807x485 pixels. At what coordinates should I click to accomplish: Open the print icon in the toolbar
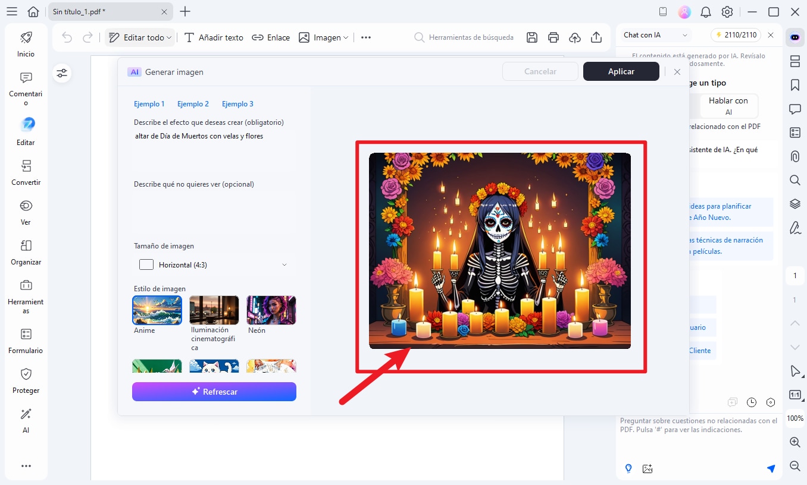[x=553, y=37]
